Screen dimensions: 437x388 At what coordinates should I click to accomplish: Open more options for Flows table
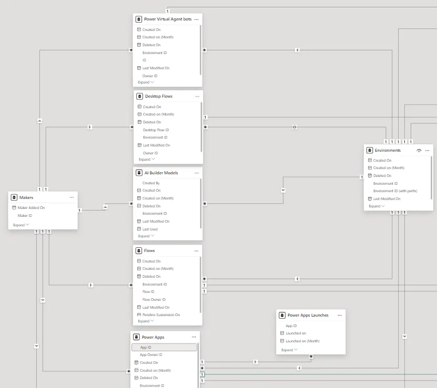(x=197, y=251)
